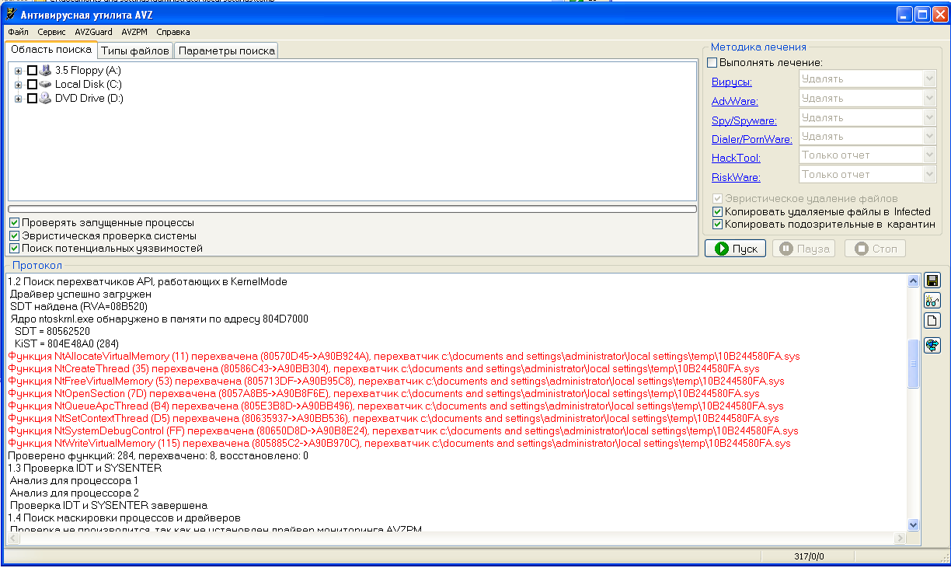951x568 pixels.
Task: Open the Файл menu
Action: coord(18,32)
